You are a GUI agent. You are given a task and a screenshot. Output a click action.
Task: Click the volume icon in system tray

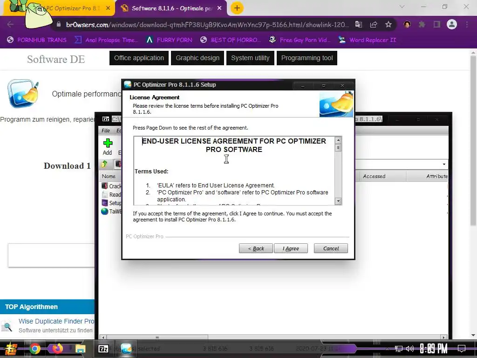point(410,349)
